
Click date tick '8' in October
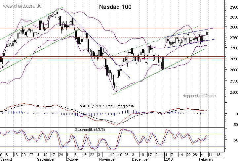point(75,155)
